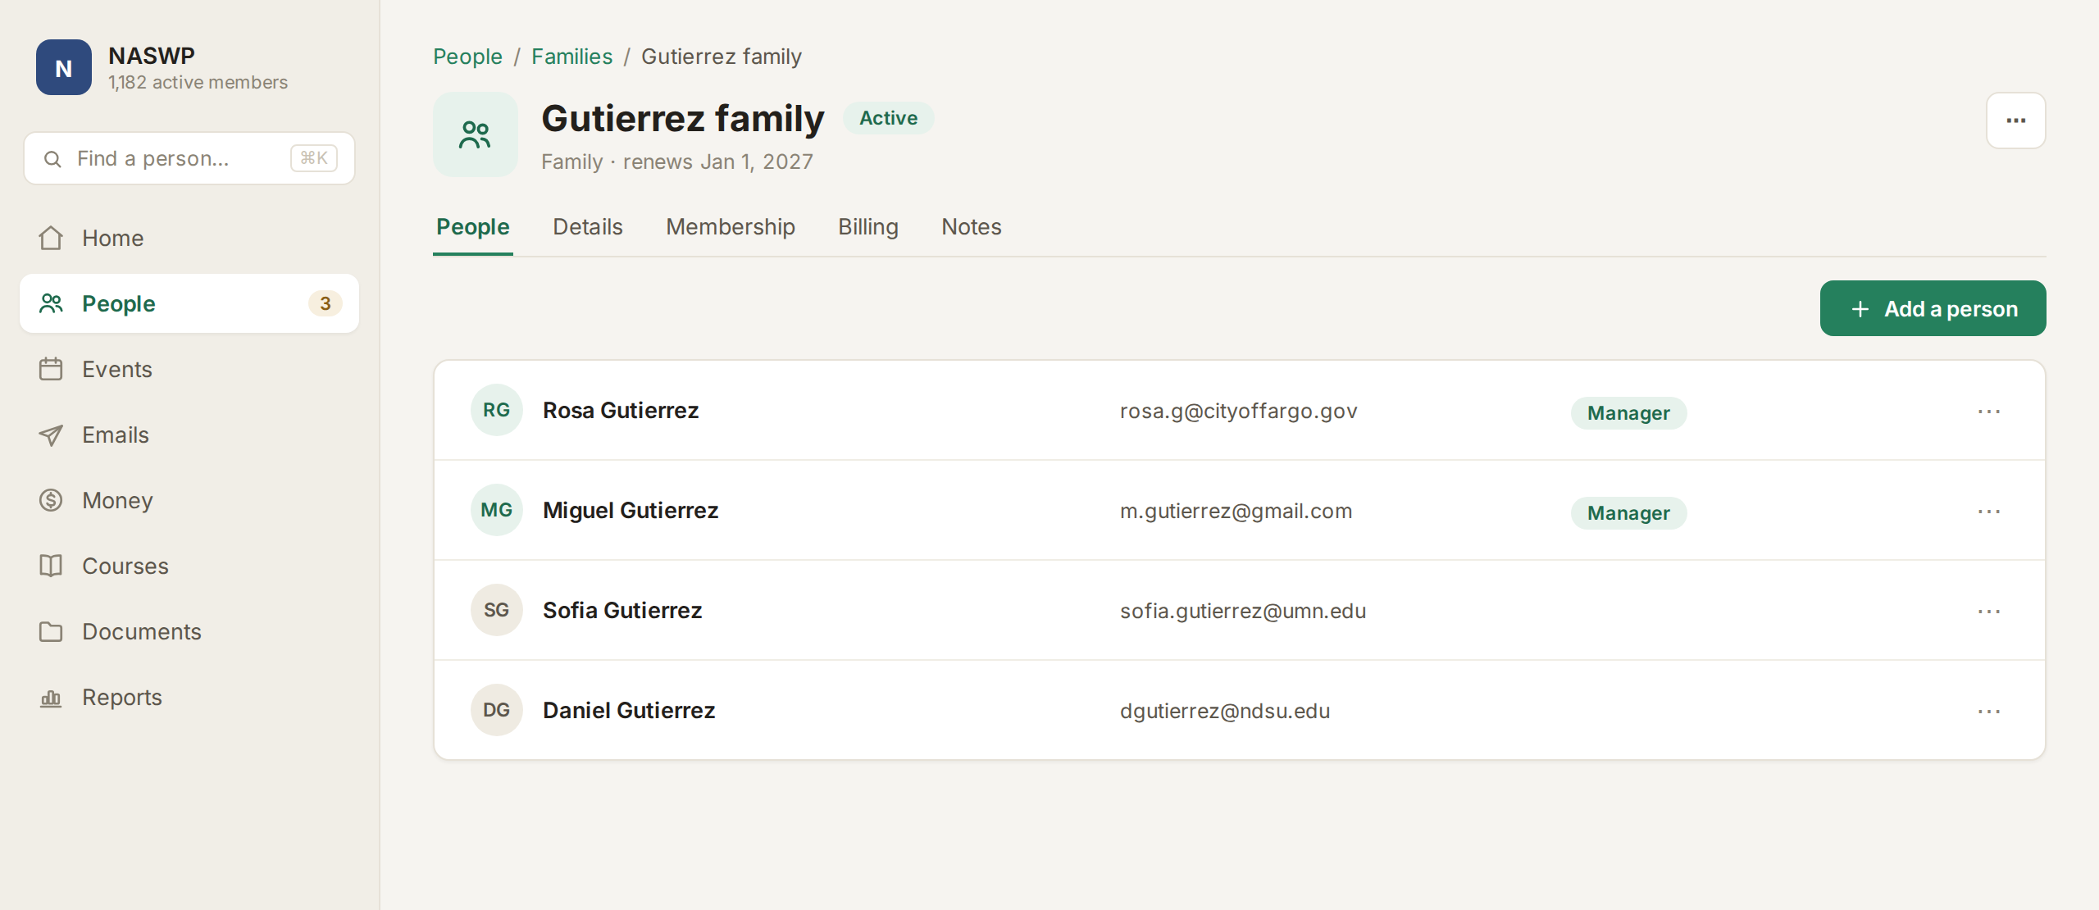The height and width of the screenshot is (910, 2099).
Task: Click email m.gutierrez@gmail.com
Action: [x=1236, y=512]
